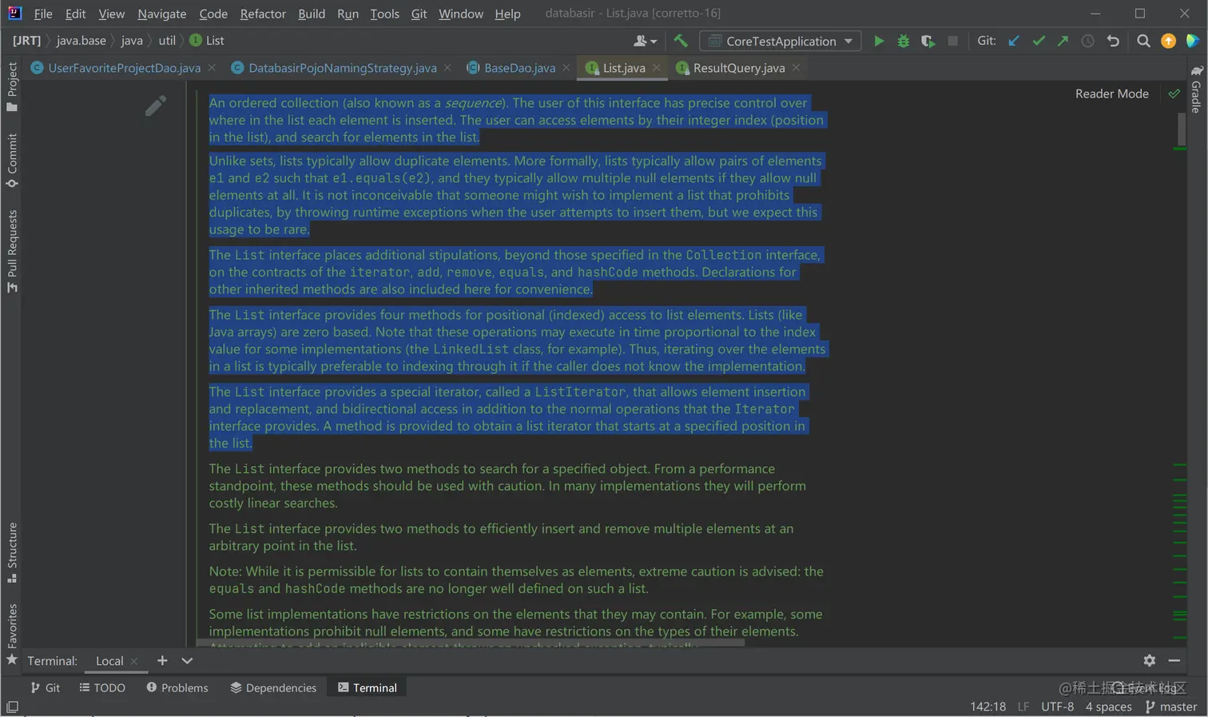Viewport: 1208px width, 717px height.
Task: Click the pencil edit doc icon in gutter
Action: 156,106
